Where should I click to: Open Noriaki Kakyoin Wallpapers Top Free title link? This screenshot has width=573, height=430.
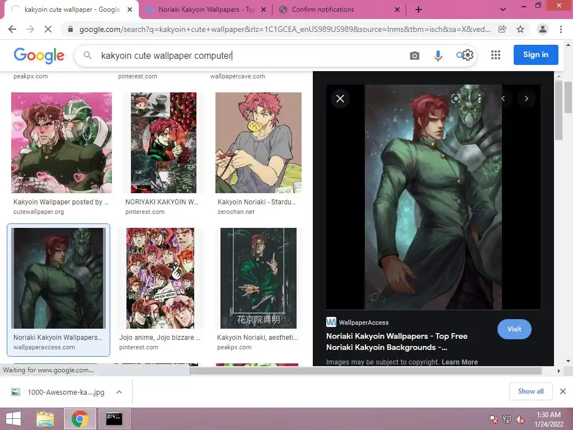pyautogui.click(x=397, y=342)
